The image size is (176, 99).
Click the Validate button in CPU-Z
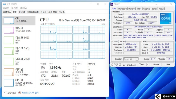point(155,64)
